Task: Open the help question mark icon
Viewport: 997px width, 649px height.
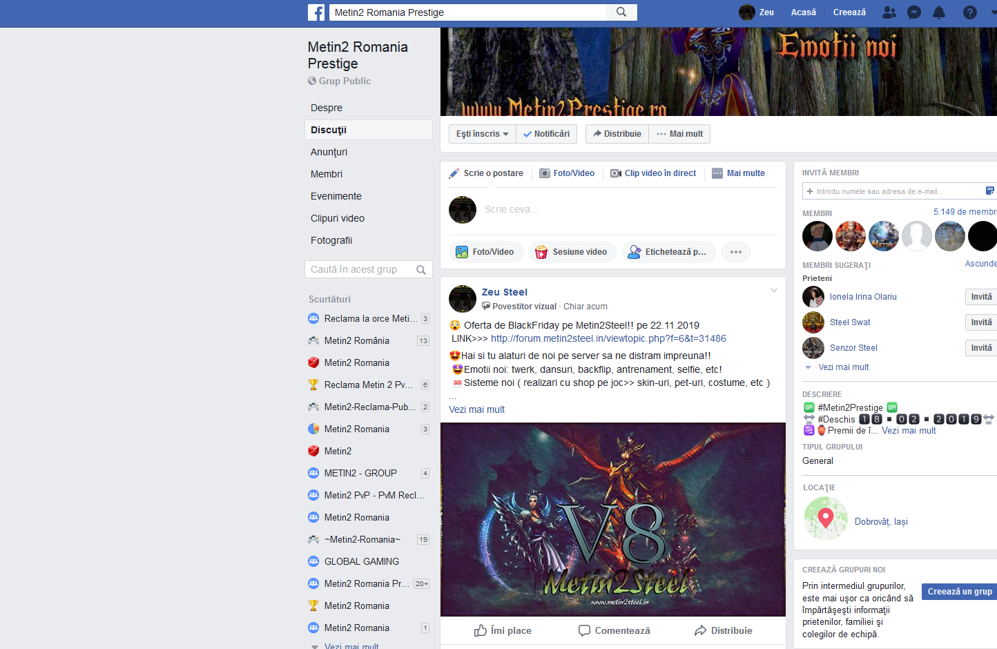Action: [x=970, y=12]
